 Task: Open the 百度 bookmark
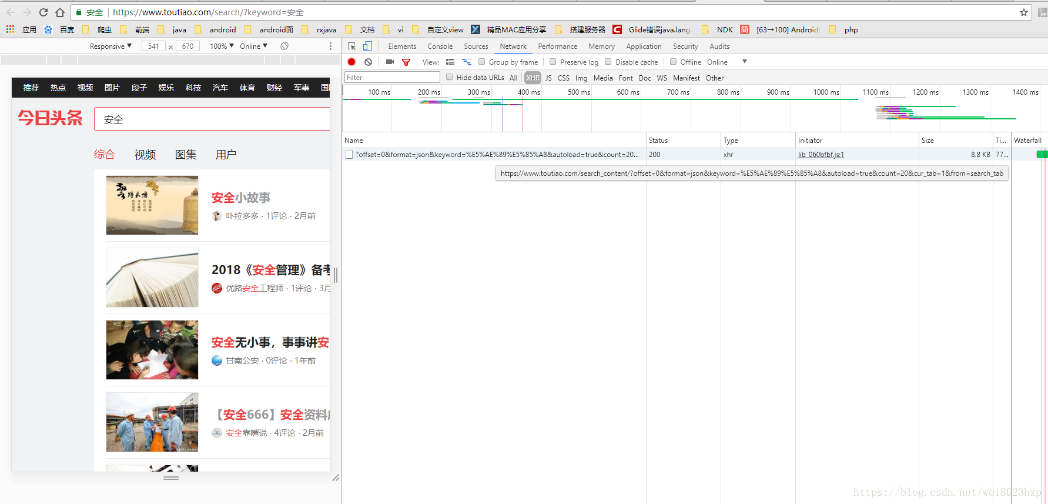pos(59,29)
